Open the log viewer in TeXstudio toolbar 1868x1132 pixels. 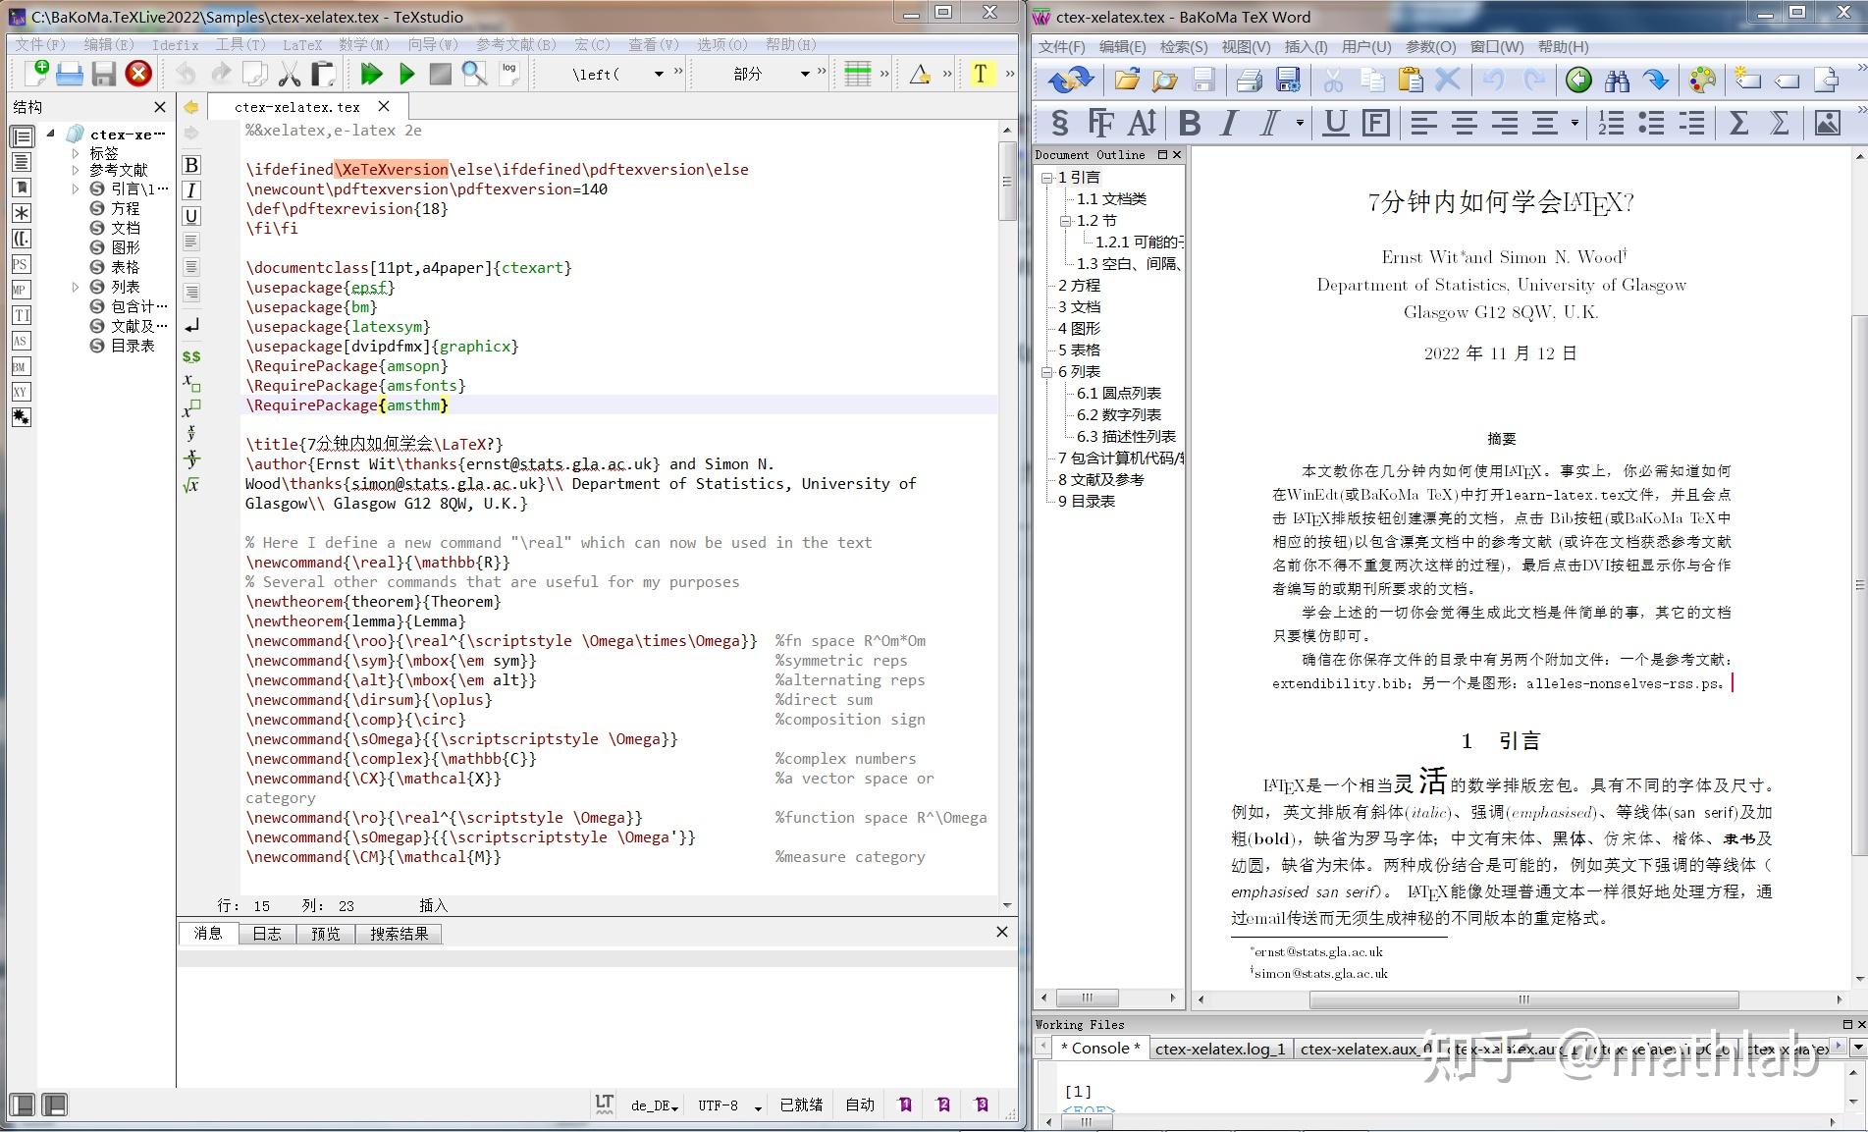point(508,73)
